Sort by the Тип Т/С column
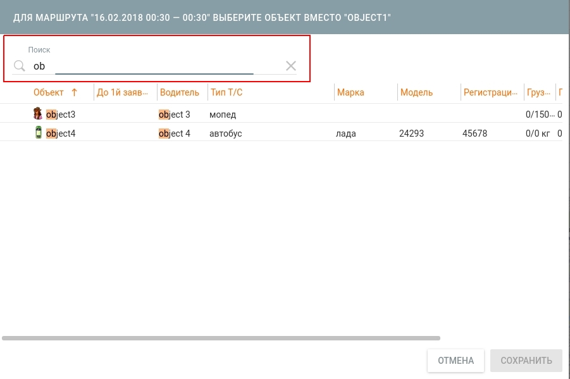This screenshot has height=379, width=570. point(226,92)
